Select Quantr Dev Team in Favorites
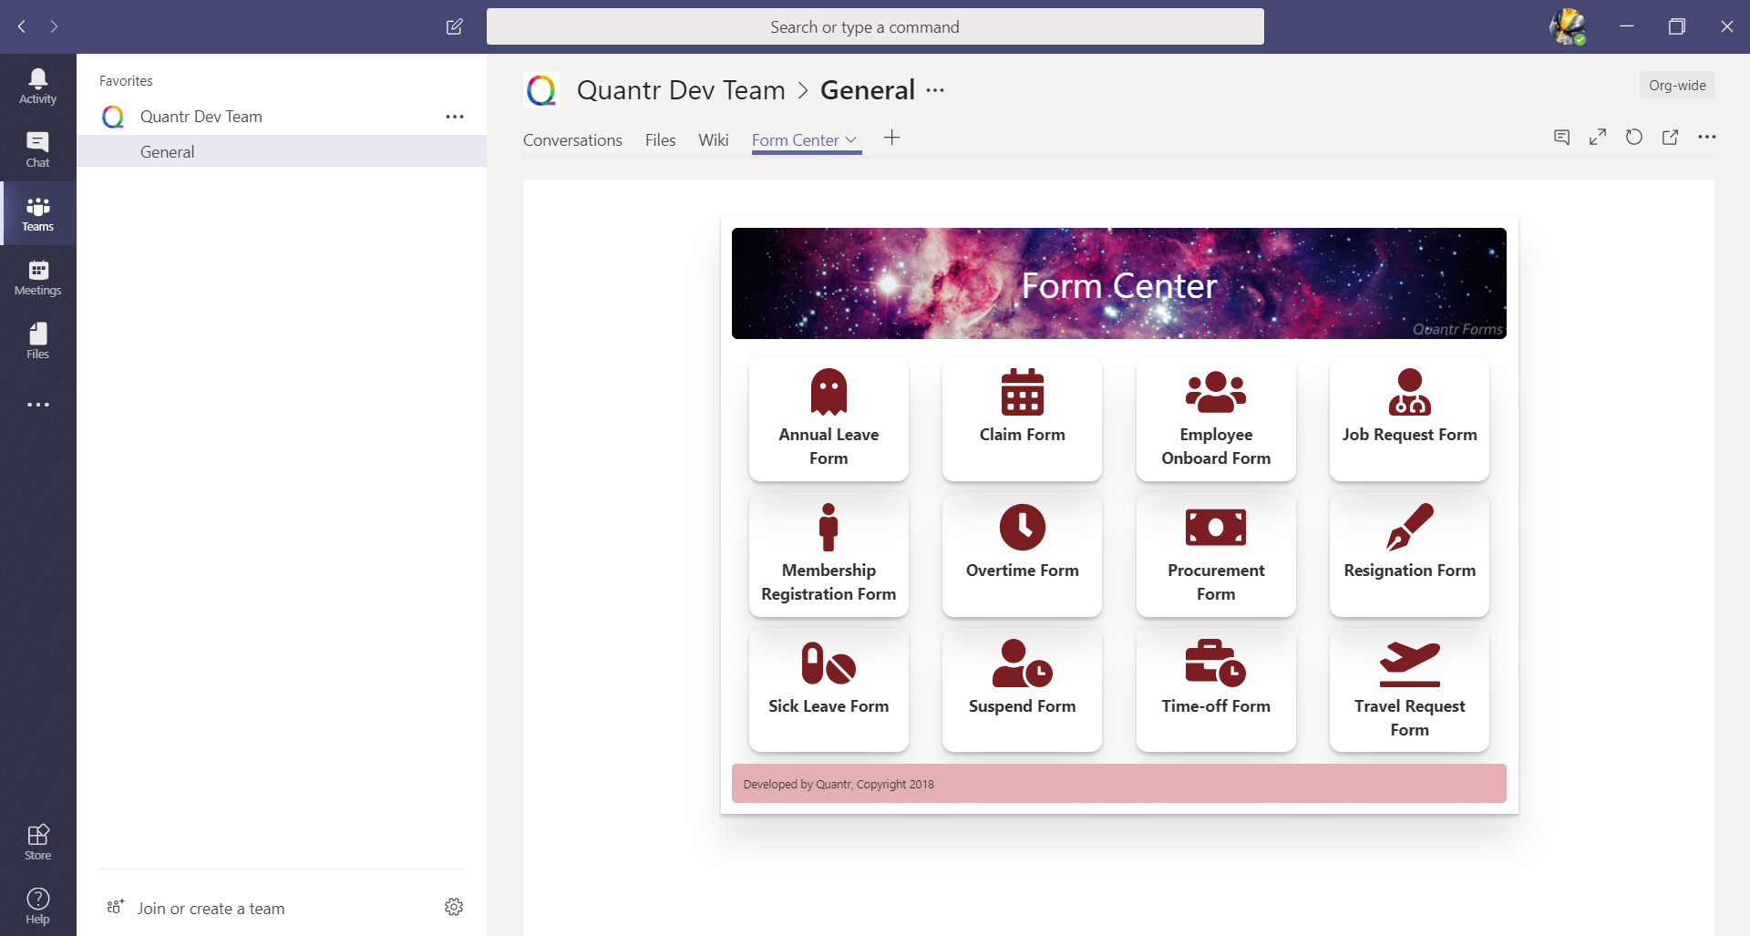Image resolution: width=1750 pixels, height=936 pixels. 282,117
